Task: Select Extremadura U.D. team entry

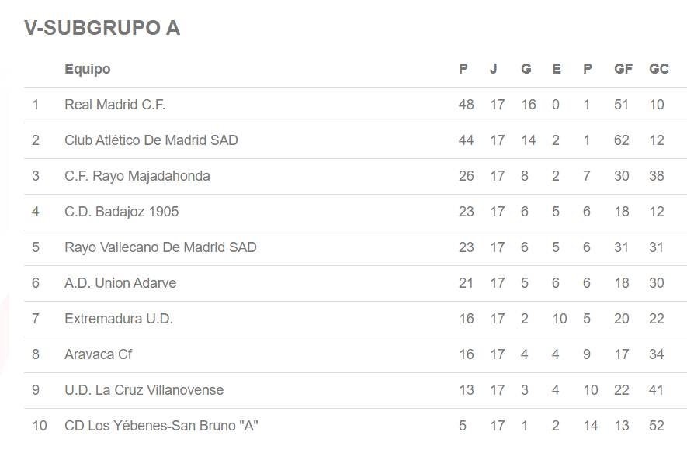Action: point(119,319)
